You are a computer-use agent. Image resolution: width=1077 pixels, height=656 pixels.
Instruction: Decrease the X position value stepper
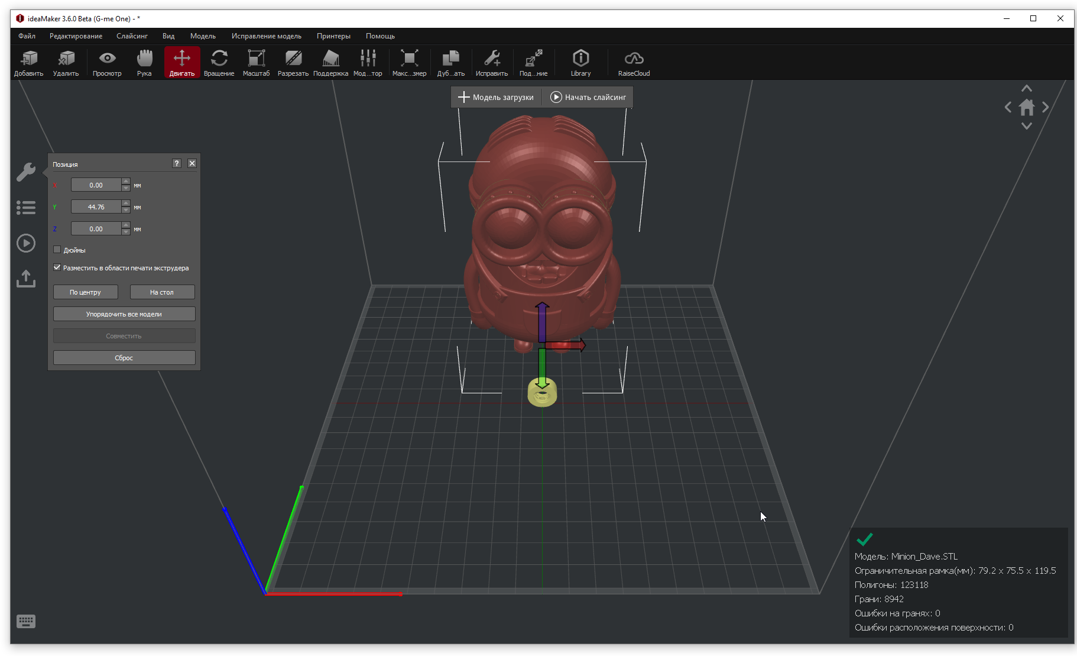tap(125, 188)
